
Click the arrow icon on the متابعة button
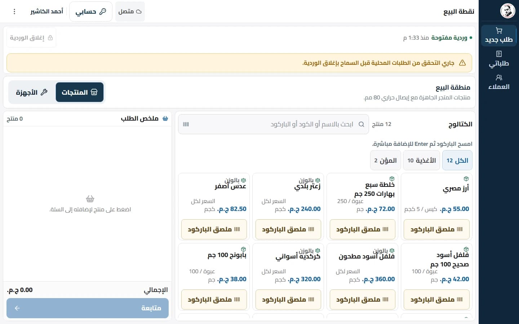coord(17,308)
